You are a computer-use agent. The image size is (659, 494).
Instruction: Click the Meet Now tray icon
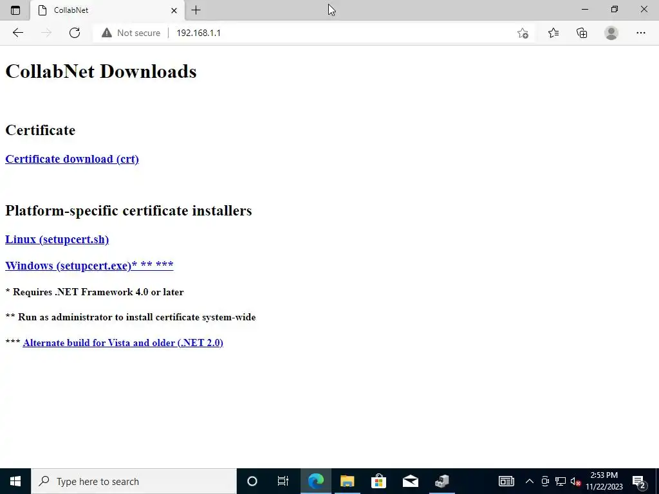[545, 481]
